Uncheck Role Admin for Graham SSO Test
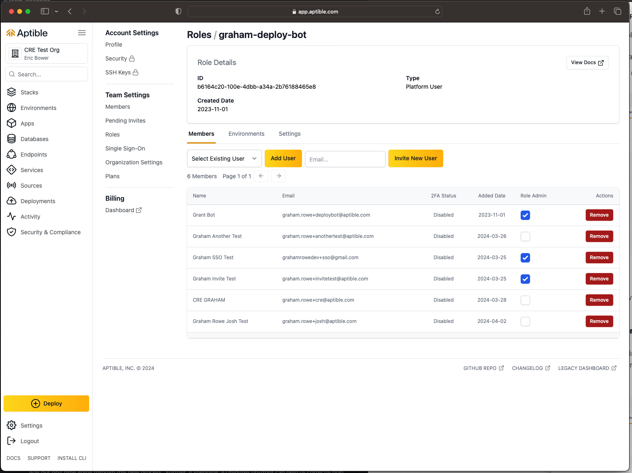 [525, 258]
